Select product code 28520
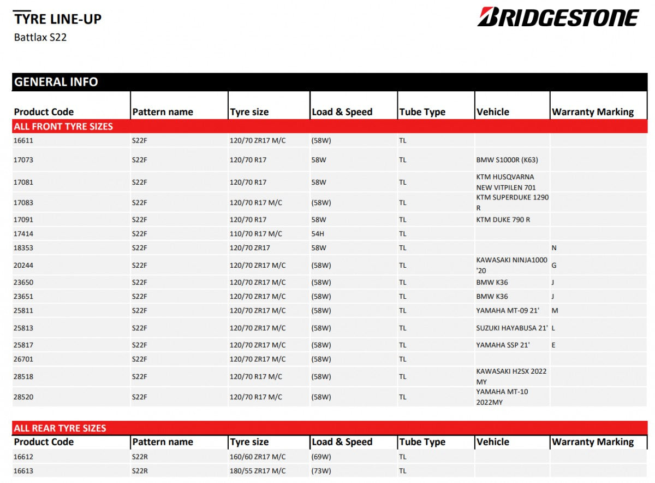 click(x=23, y=397)
